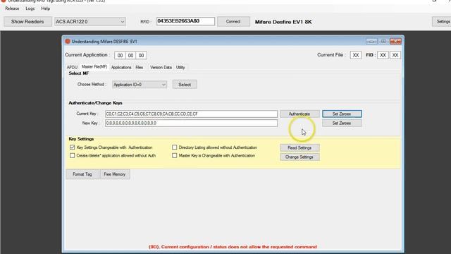Click the orange DESFIRE window icon

(68, 42)
